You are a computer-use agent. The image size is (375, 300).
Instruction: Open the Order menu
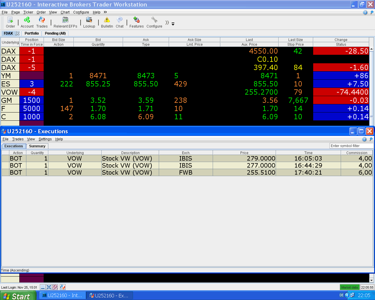(x=41, y=12)
